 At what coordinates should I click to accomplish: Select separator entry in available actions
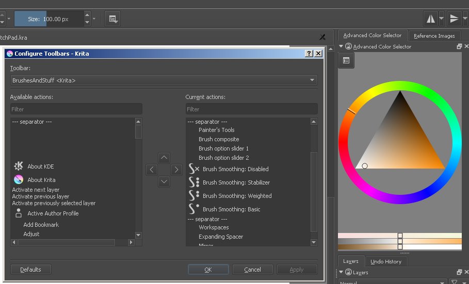click(x=32, y=122)
